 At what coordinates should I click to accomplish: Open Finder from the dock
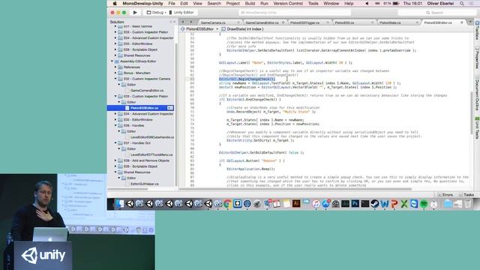120,204
